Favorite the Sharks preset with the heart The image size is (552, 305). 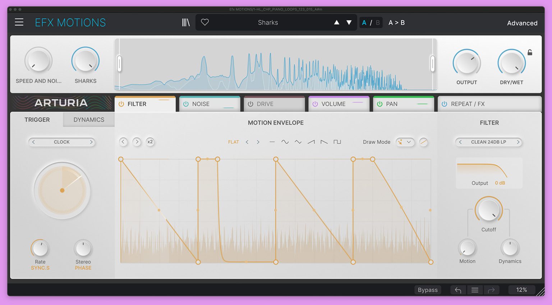(x=205, y=22)
